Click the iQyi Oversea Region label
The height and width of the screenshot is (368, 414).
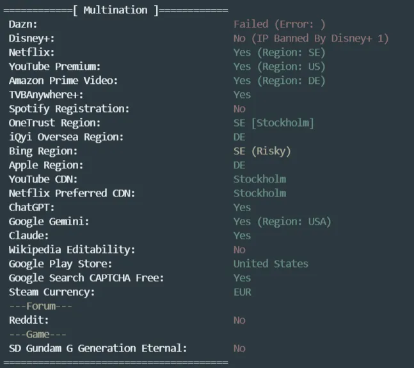pos(66,137)
